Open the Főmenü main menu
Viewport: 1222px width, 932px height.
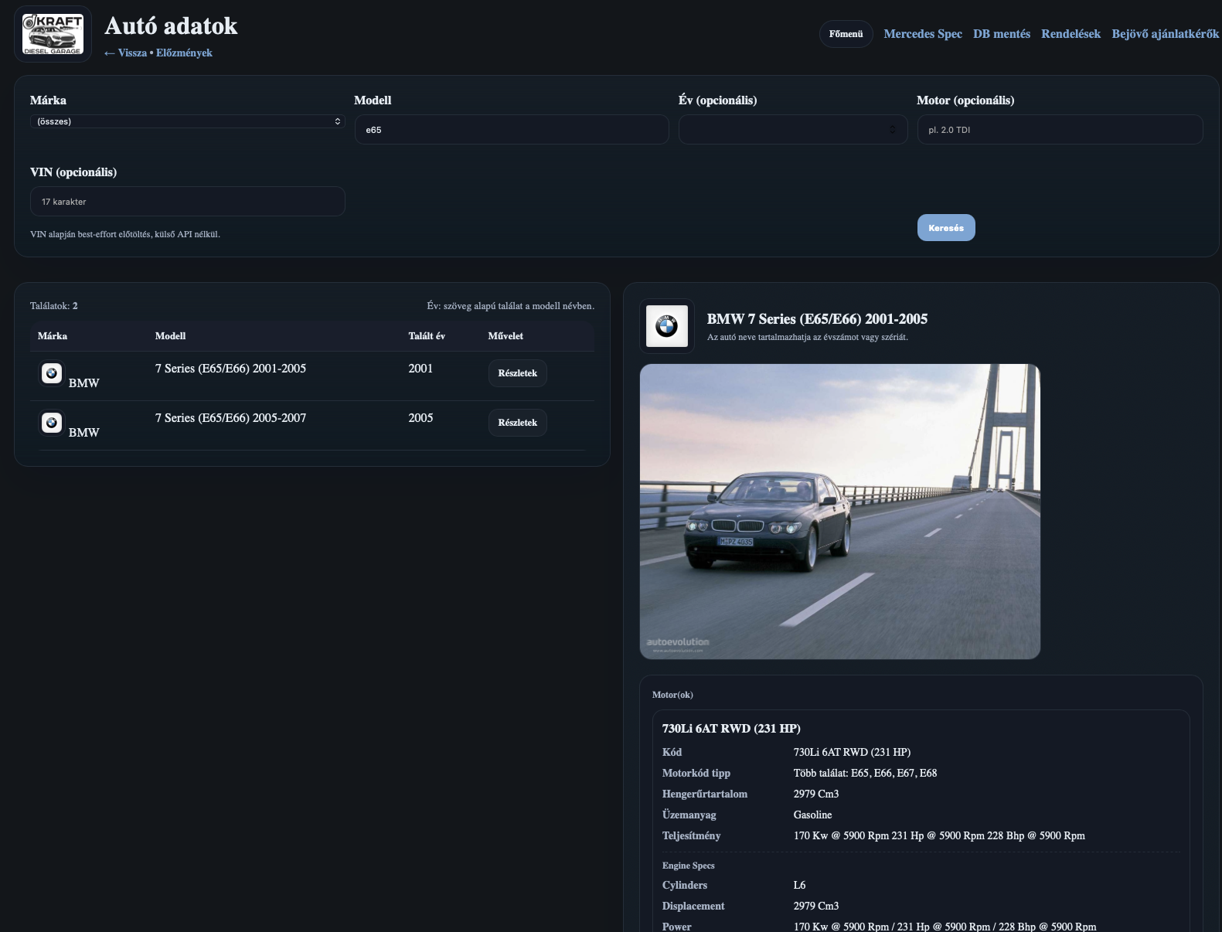click(846, 34)
